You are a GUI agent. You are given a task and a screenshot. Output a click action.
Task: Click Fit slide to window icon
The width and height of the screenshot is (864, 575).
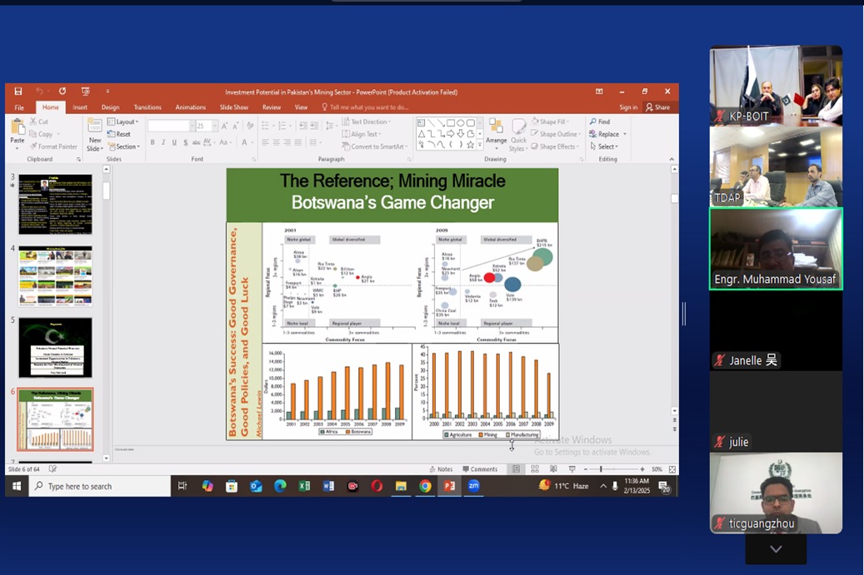pos(672,469)
